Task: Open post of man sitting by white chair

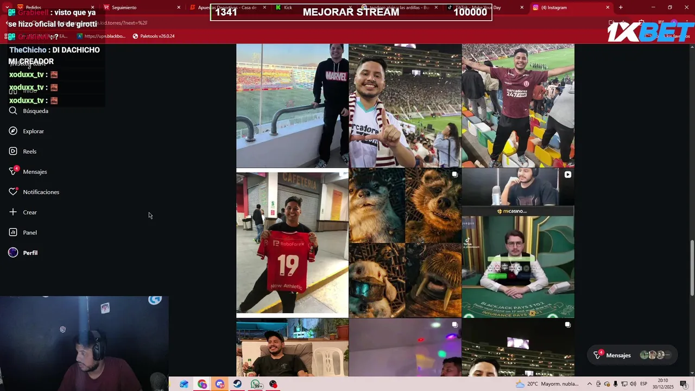Action: pyautogui.click(x=292, y=348)
